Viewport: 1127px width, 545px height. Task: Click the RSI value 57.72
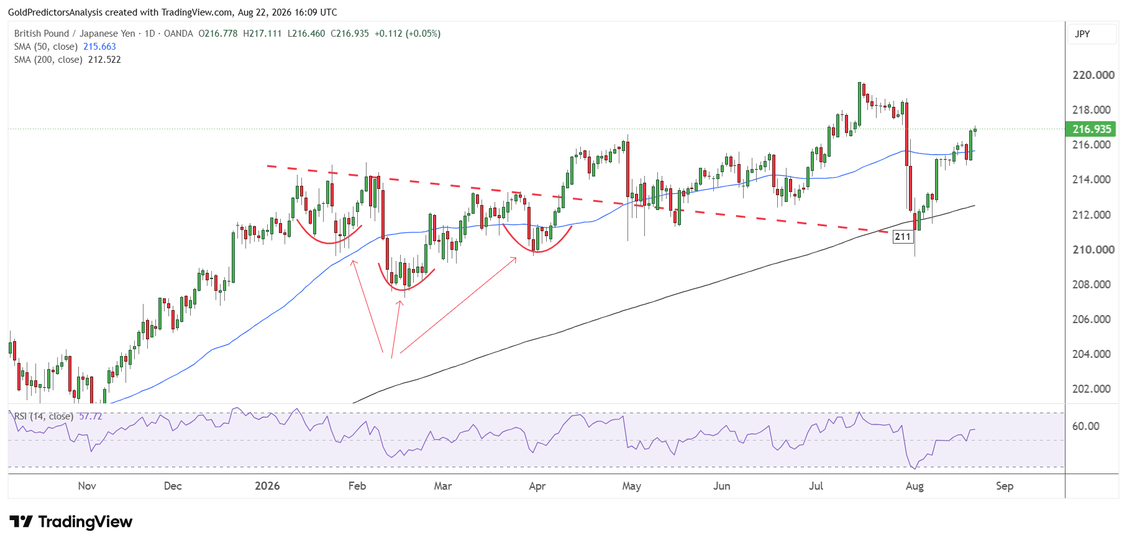(91, 416)
